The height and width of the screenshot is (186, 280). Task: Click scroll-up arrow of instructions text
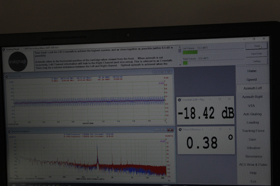click(179, 47)
